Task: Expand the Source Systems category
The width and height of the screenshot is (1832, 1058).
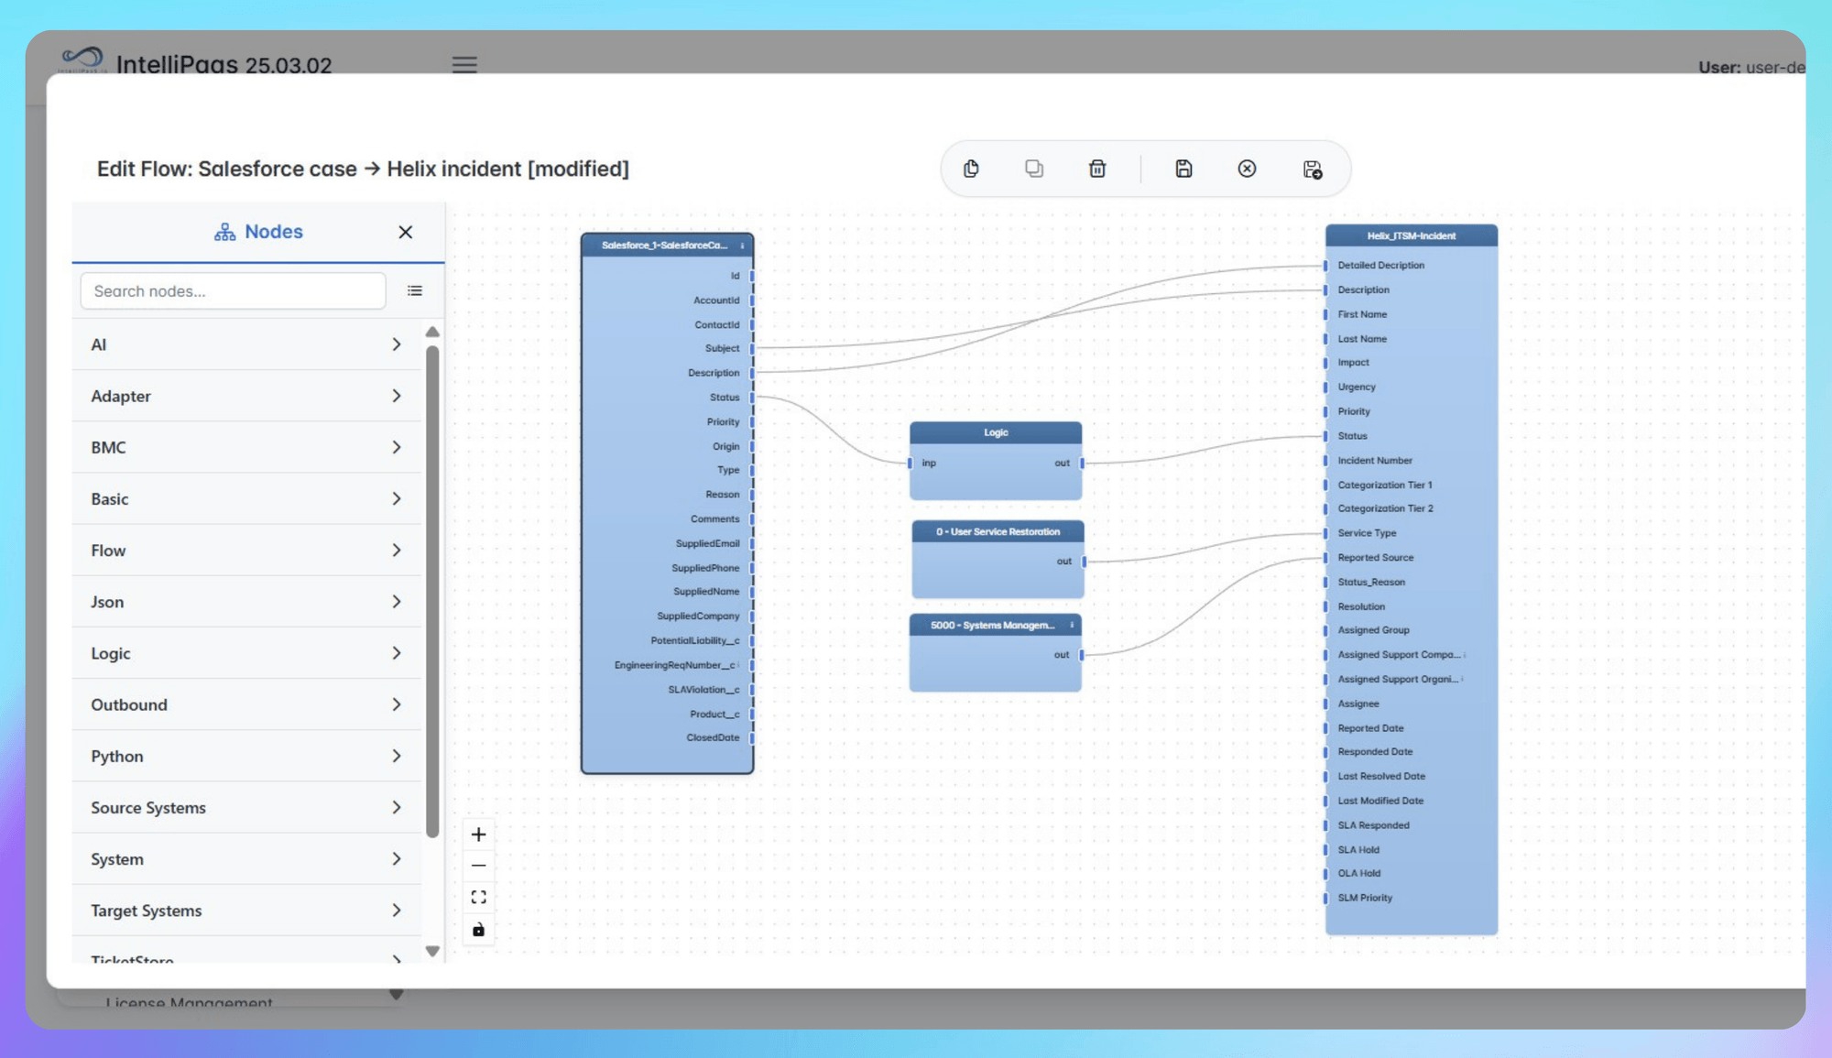Action: pyautogui.click(x=397, y=807)
